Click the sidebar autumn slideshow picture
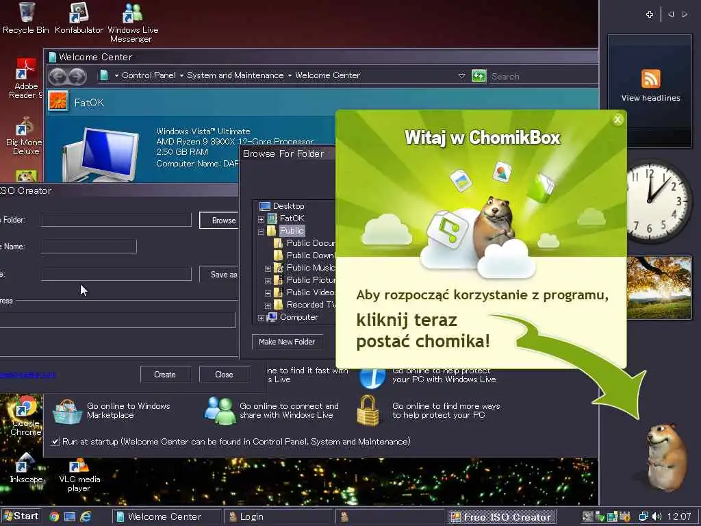This screenshot has height=526, width=701. click(x=659, y=287)
